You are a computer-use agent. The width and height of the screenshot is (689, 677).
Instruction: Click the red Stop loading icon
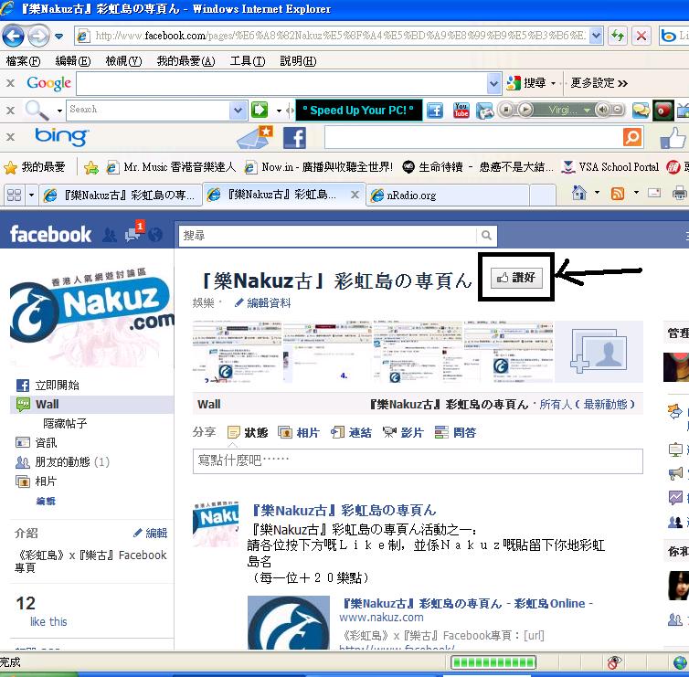point(641,36)
